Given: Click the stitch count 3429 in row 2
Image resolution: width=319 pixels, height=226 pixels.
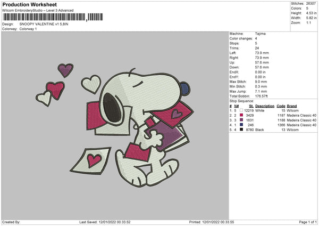Looking at the screenshot, I should coord(250,116).
